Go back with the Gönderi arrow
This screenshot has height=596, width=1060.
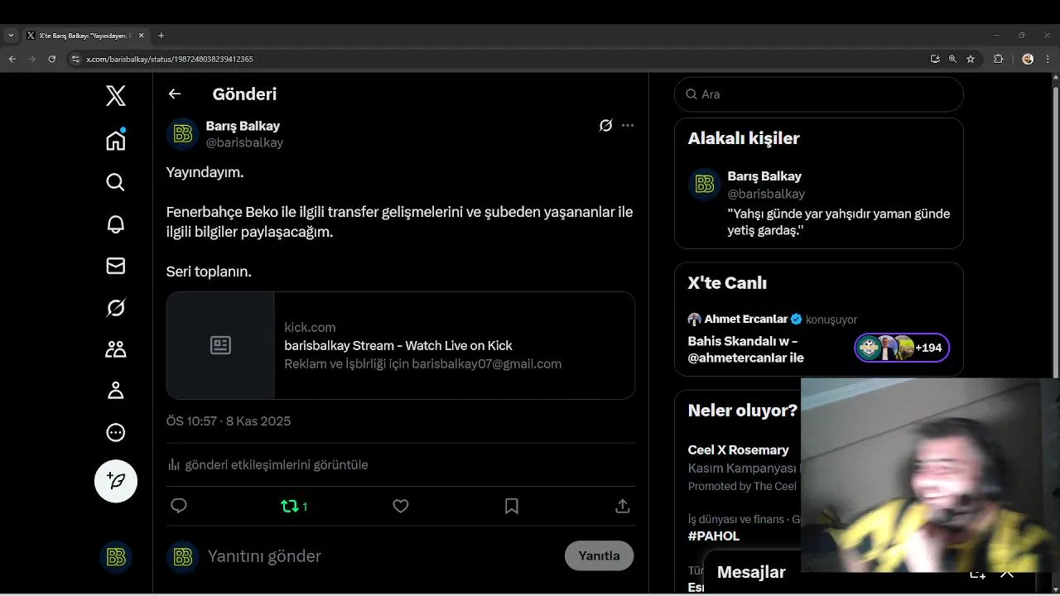coord(175,94)
